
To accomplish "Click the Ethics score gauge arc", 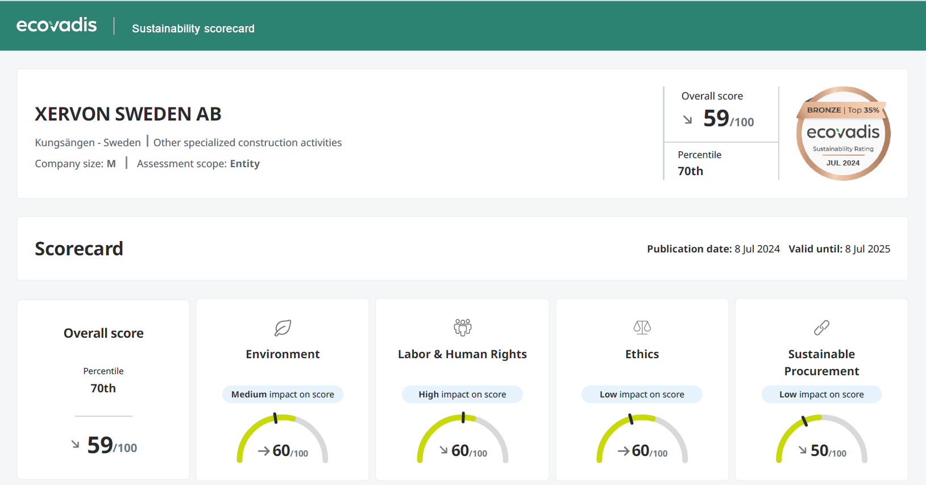I will [642, 438].
